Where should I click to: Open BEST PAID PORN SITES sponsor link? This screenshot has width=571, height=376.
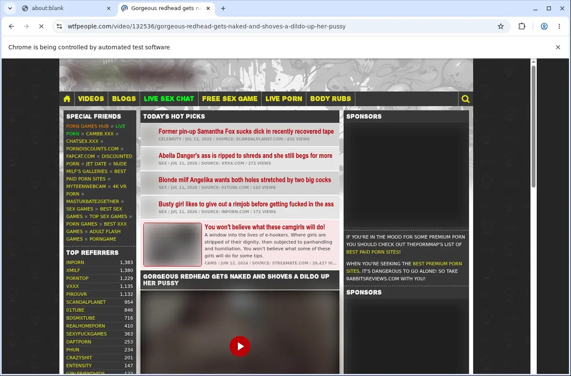coord(373,252)
